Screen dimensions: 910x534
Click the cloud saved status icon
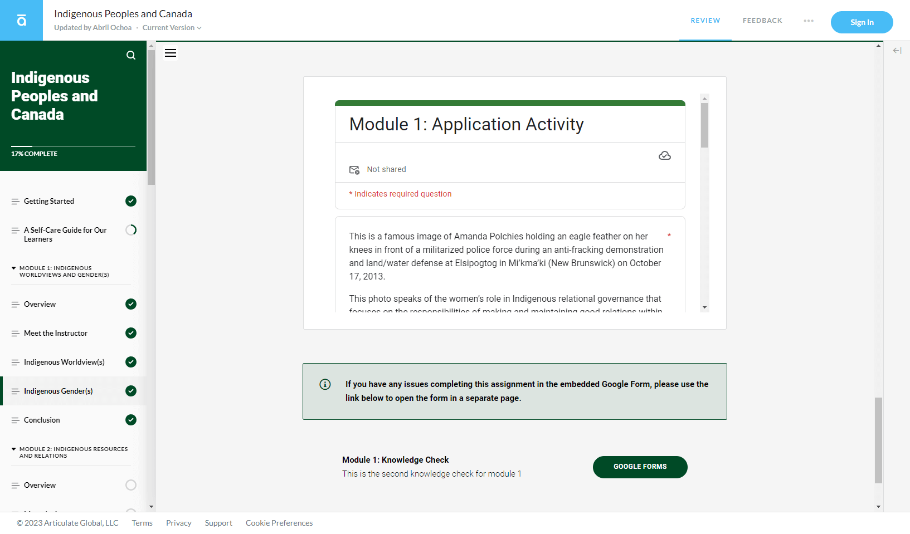coord(665,155)
